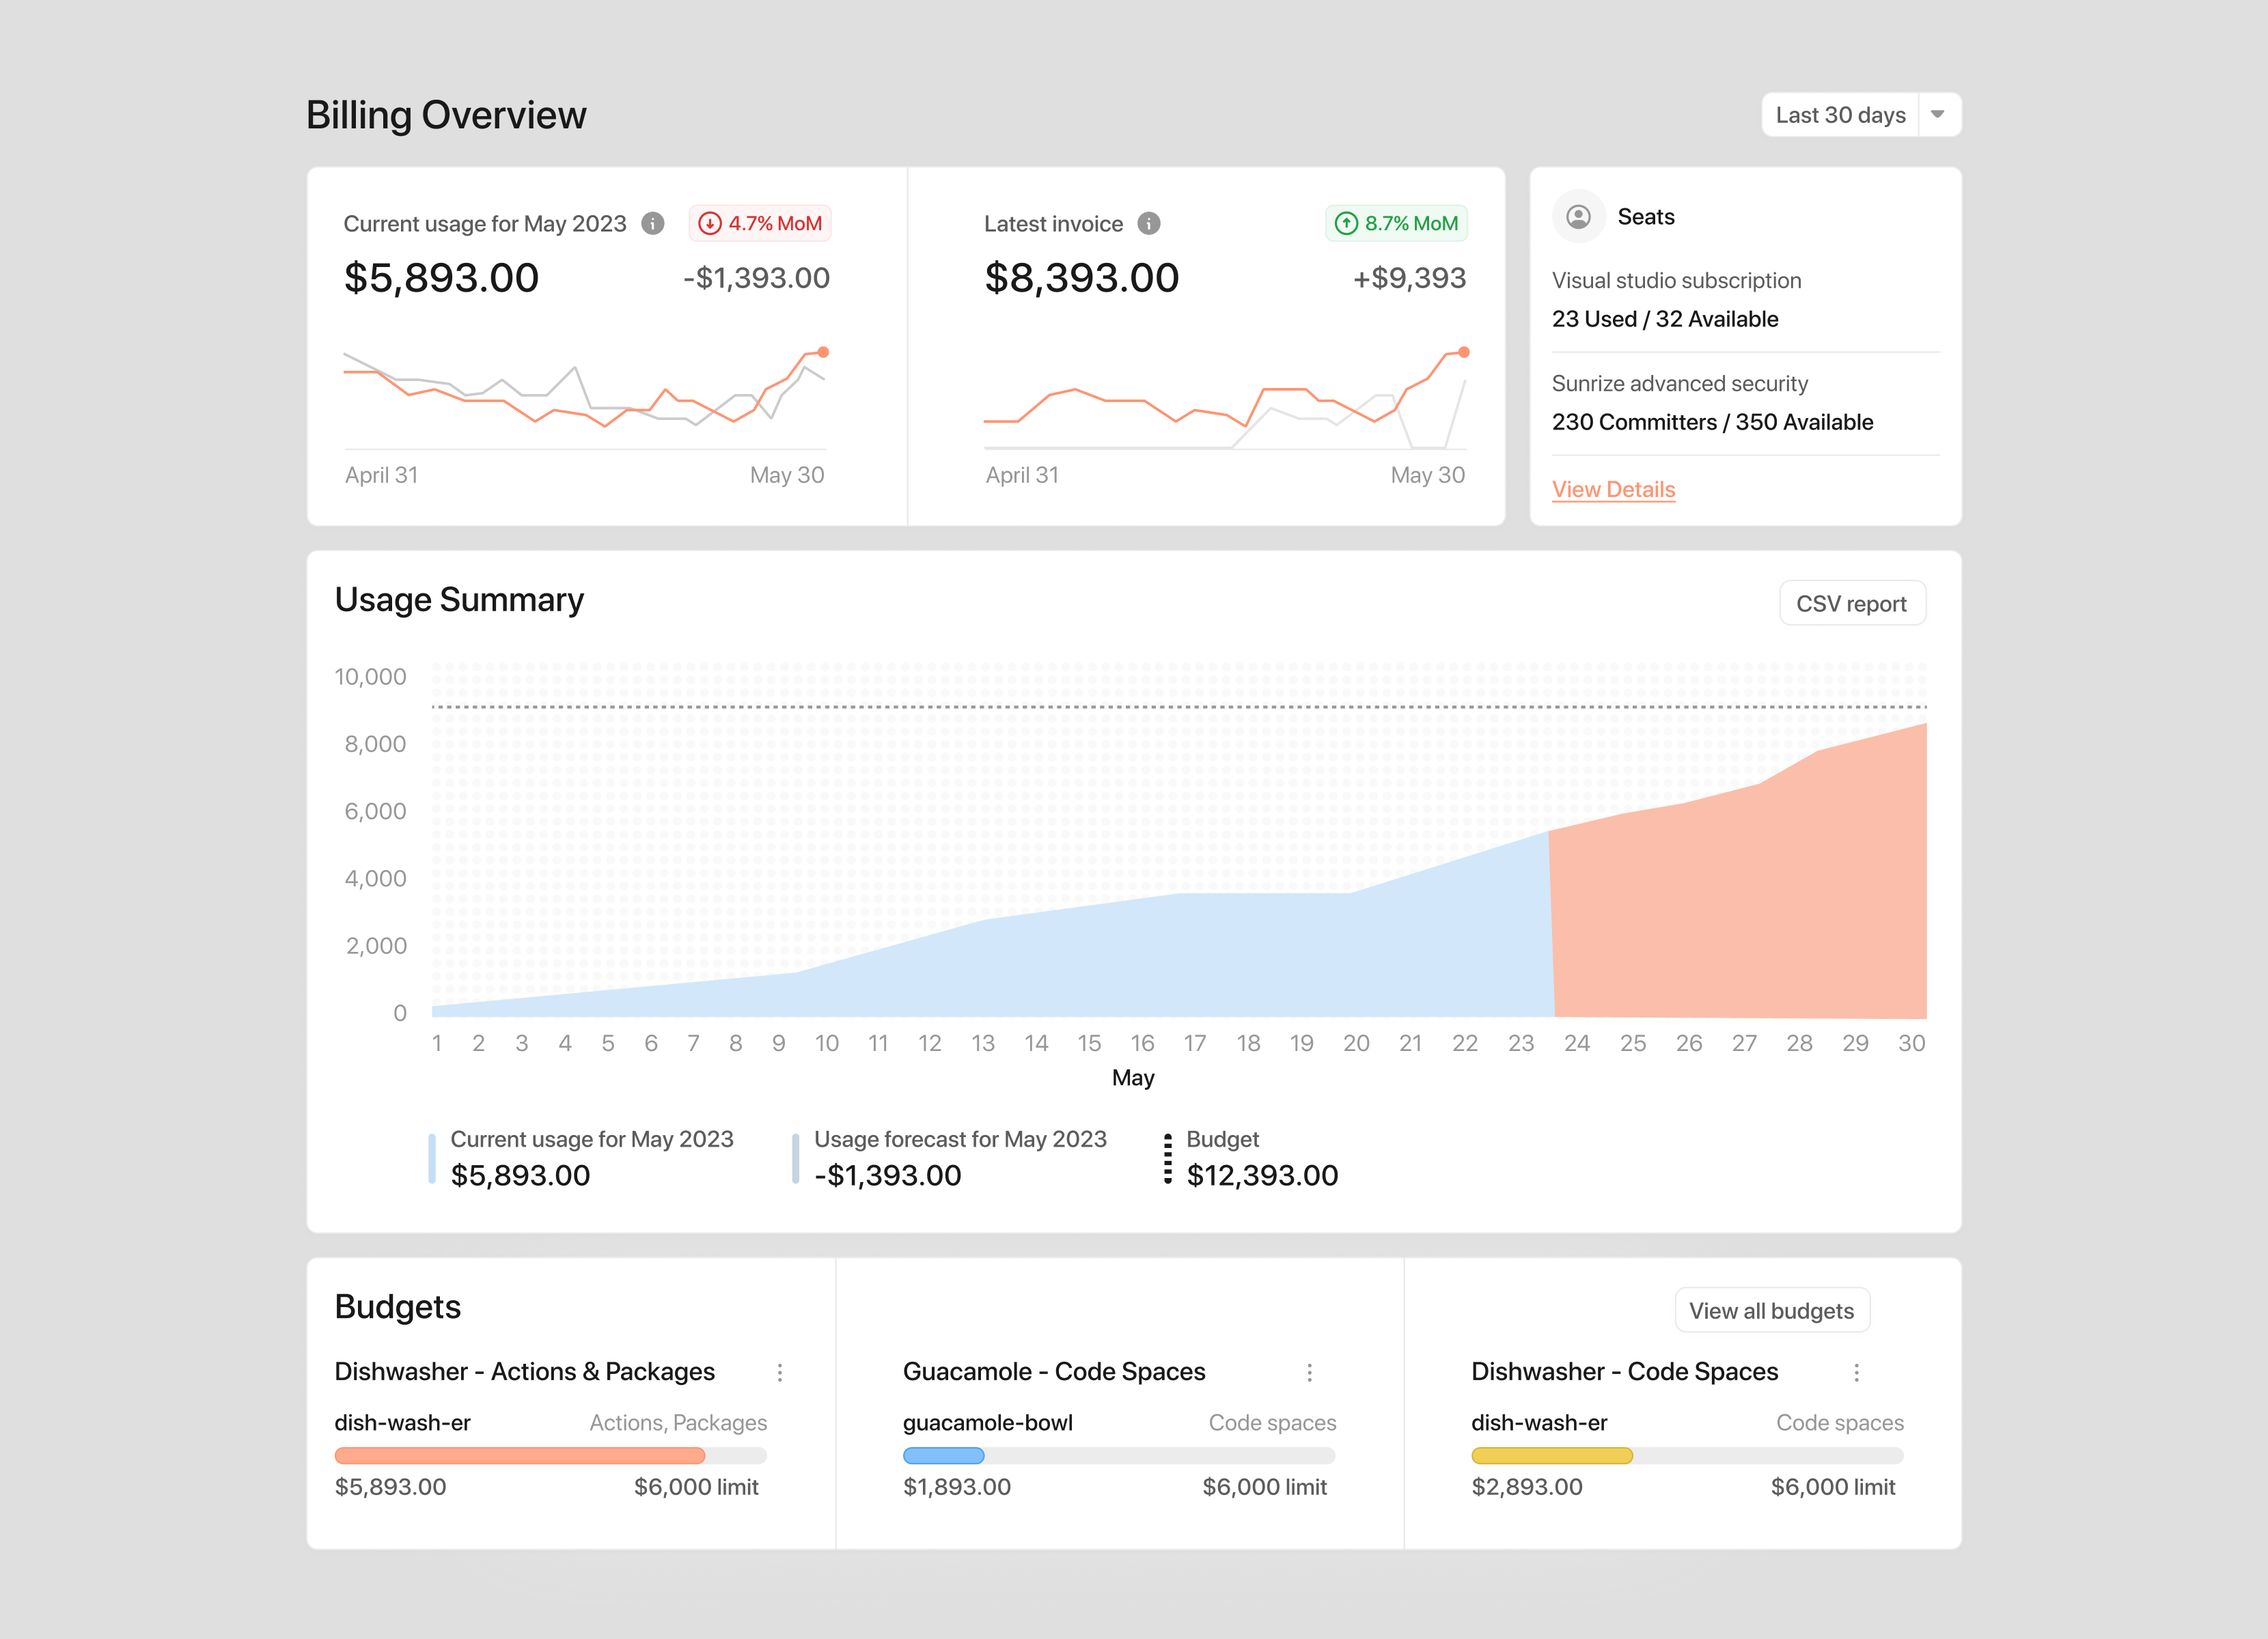Open options menu for Guacamole - Code Spaces
Viewport: 2268px width, 1639px height.
tap(1310, 1372)
